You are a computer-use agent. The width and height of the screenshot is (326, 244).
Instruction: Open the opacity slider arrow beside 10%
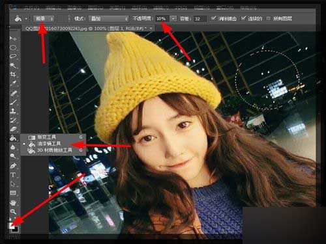coord(173,19)
